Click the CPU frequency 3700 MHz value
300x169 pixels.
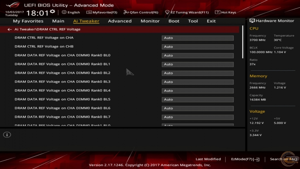(257, 40)
